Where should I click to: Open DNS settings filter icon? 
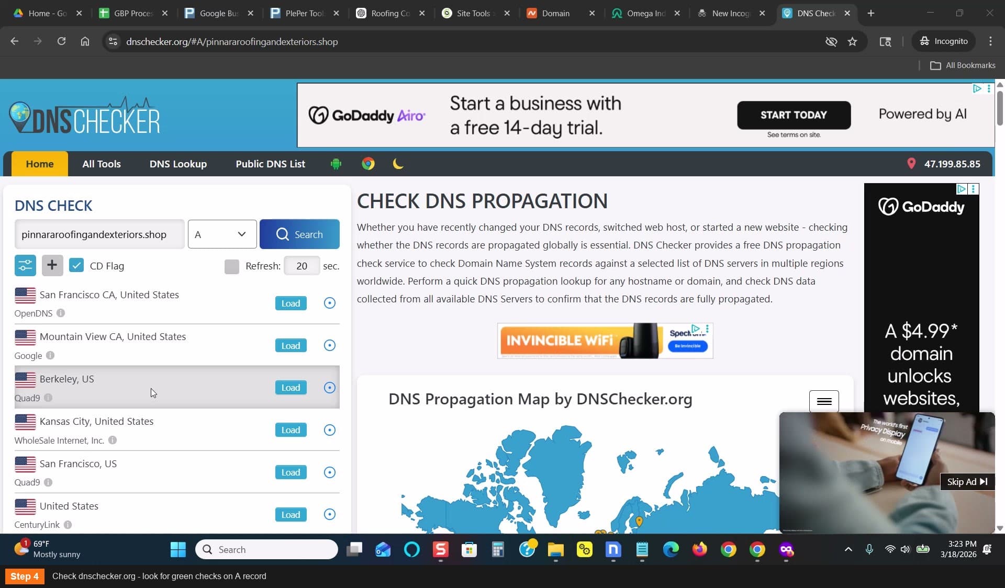click(x=25, y=266)
